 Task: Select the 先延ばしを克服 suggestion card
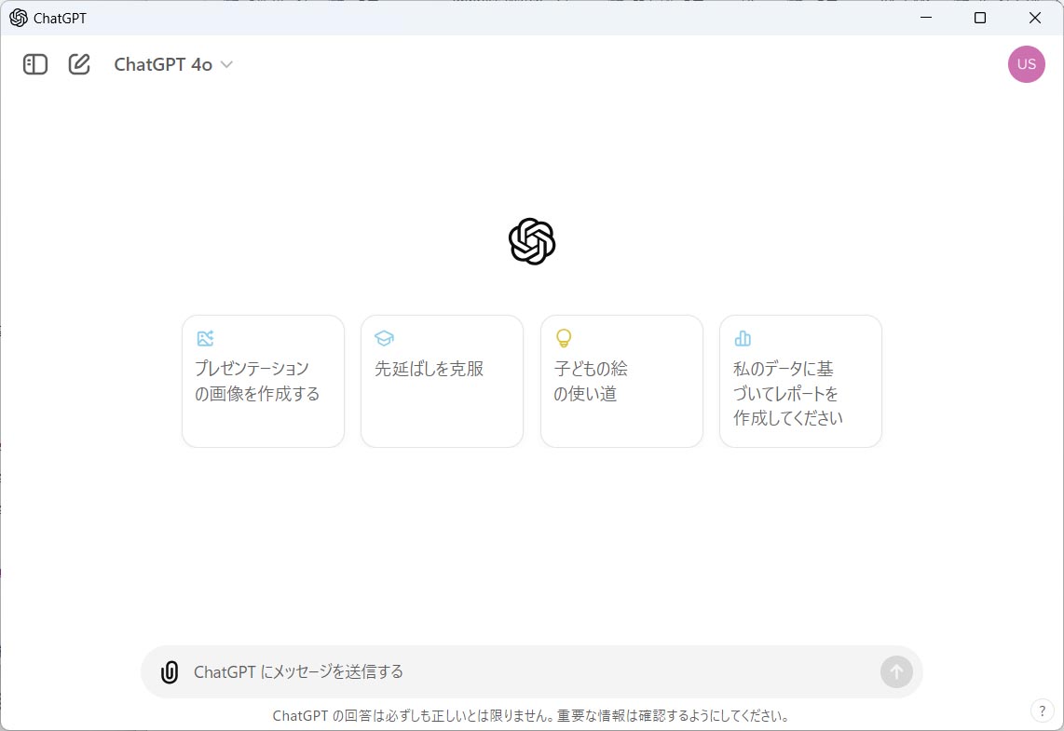click(x=442, y=381)
